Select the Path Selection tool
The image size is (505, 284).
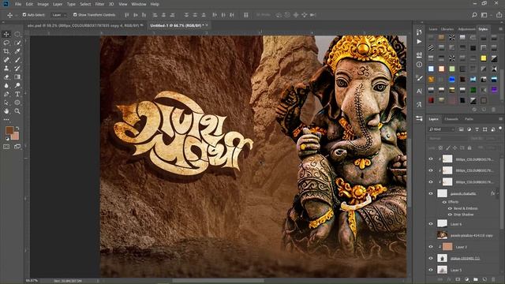click(6, 103)
